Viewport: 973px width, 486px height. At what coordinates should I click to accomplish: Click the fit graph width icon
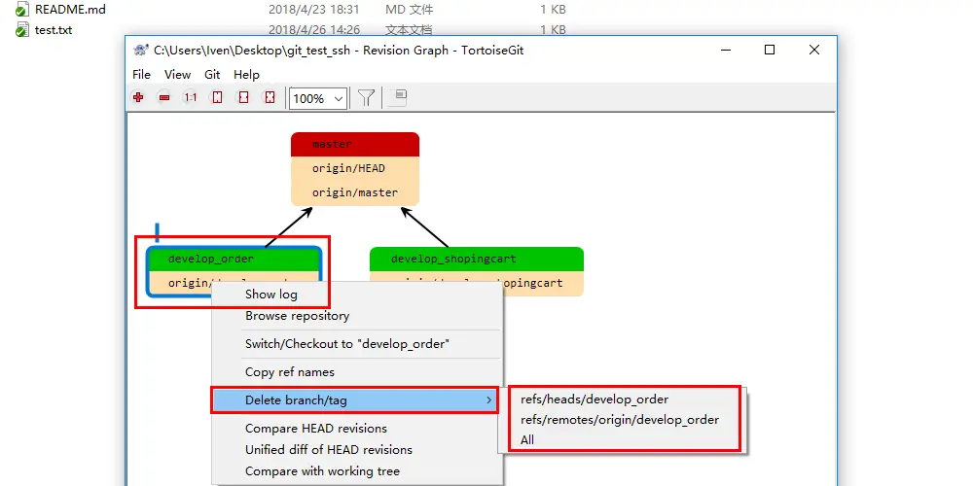pos(244,98)
